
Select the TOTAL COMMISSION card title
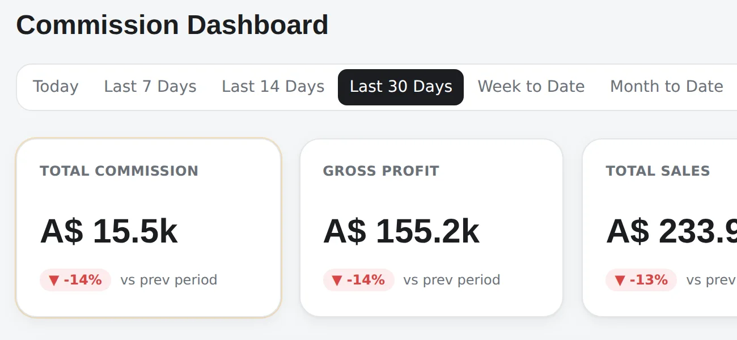tap(119, 171)
